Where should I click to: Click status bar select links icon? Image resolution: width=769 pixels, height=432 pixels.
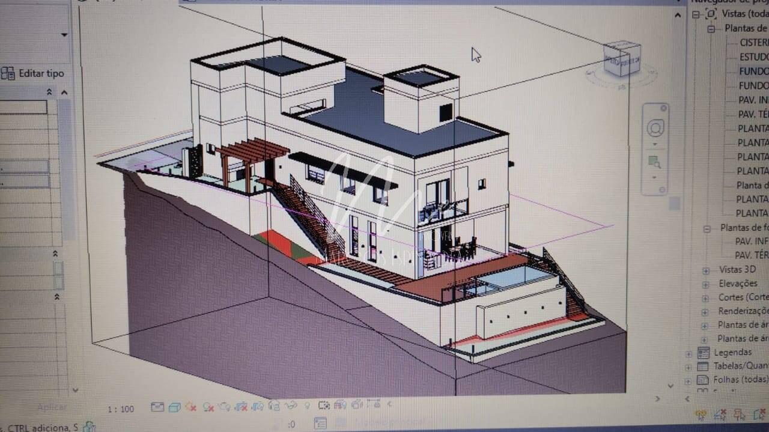(x=702, y=415)
